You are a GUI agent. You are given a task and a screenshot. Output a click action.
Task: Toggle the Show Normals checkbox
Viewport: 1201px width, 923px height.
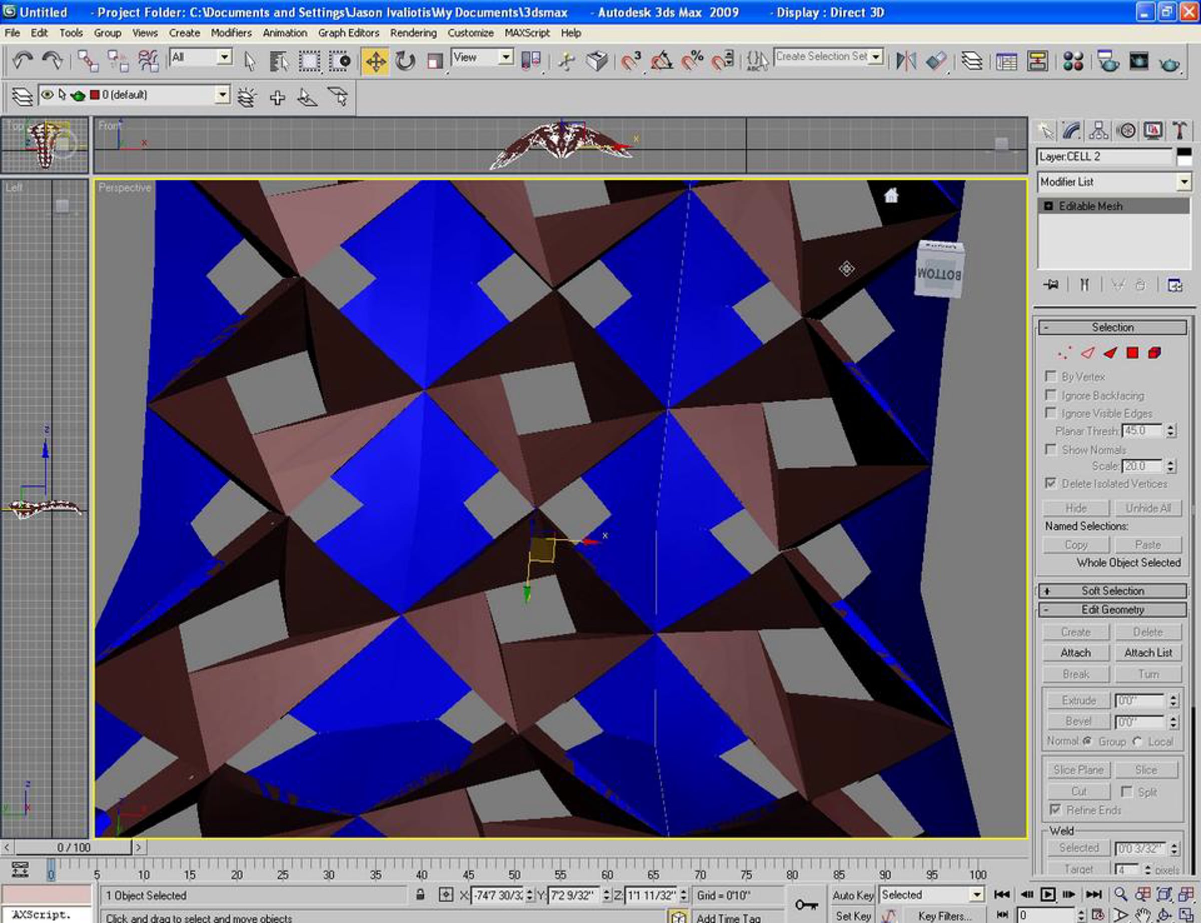point(1050,449)
